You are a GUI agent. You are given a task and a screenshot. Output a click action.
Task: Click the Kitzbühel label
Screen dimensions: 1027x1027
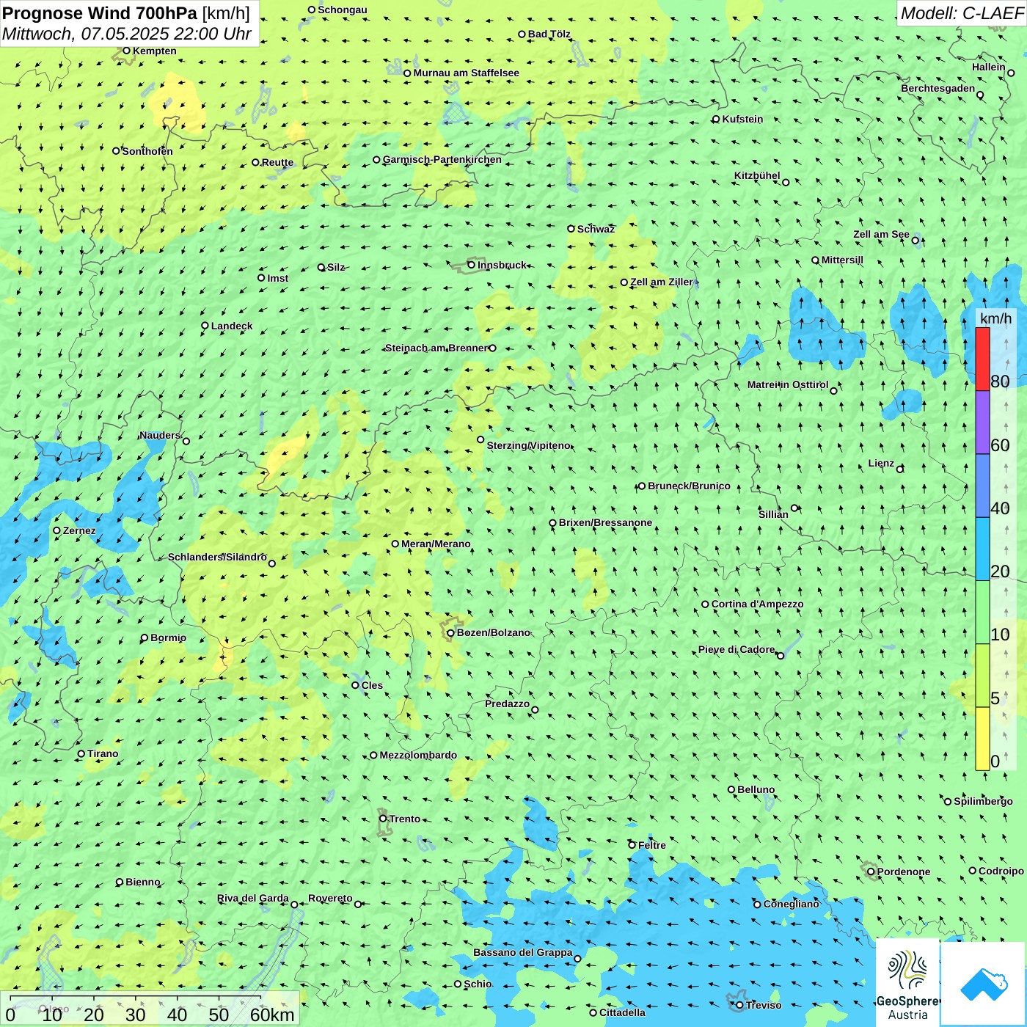[x=757, y=175]
